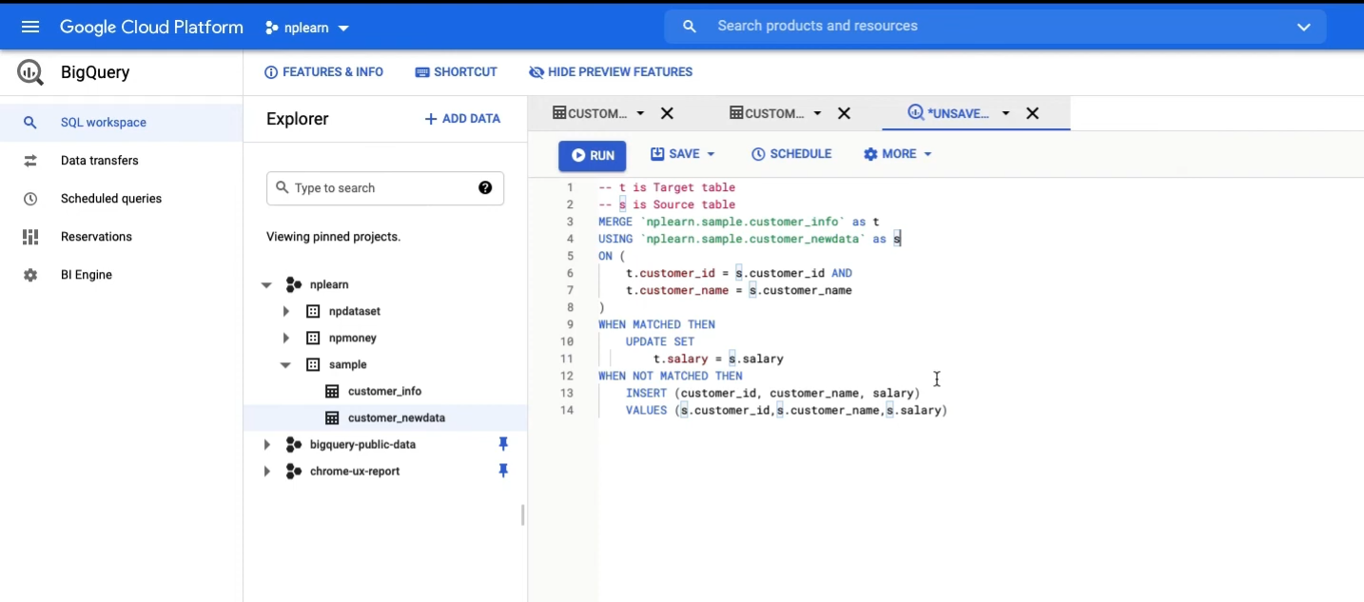
Task: Open the *UNSAVE... tab dropdown arrow
Action: [1005, 113]
